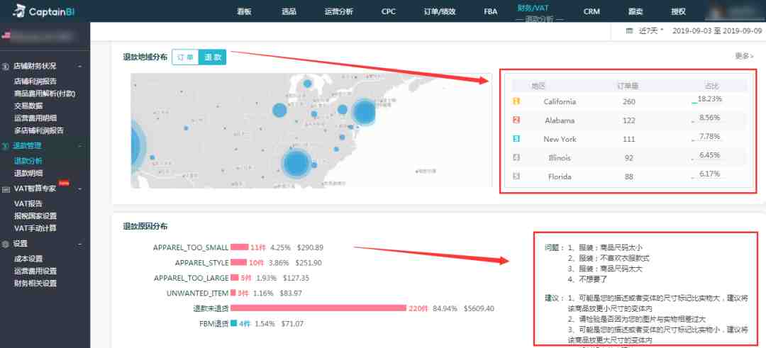Open the 跟卖 top menu
766x348 pixels.
[x=635, y=12]
